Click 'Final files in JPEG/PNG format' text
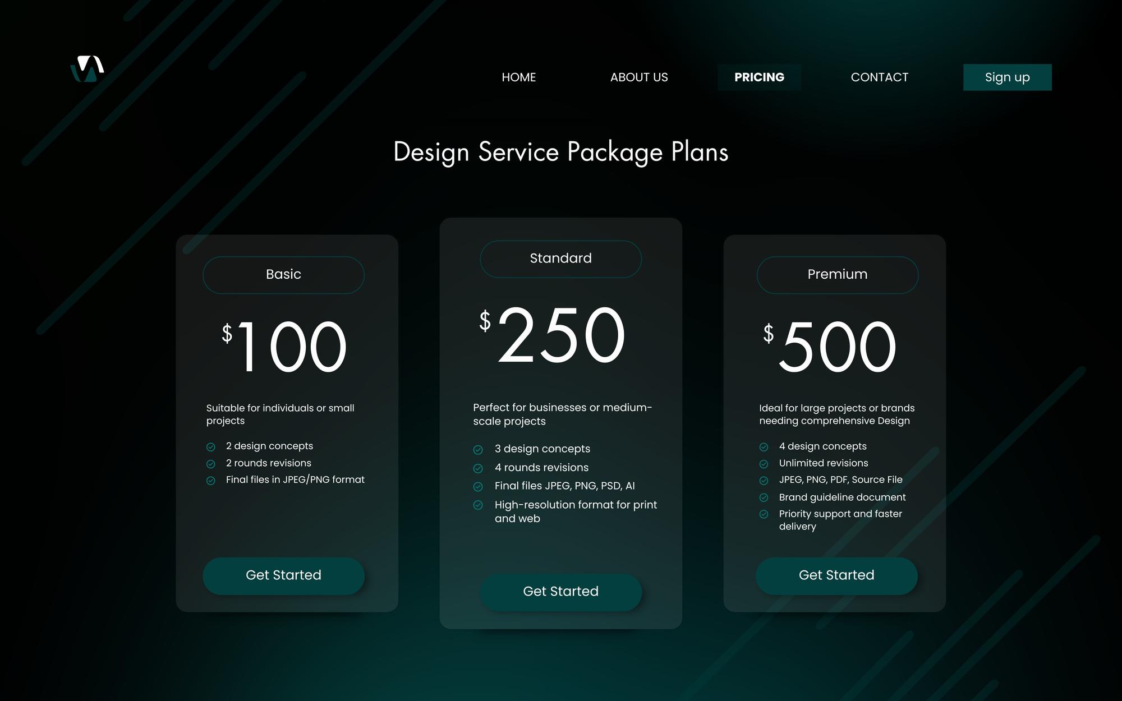1122x701 pixels. click(295, 480)
